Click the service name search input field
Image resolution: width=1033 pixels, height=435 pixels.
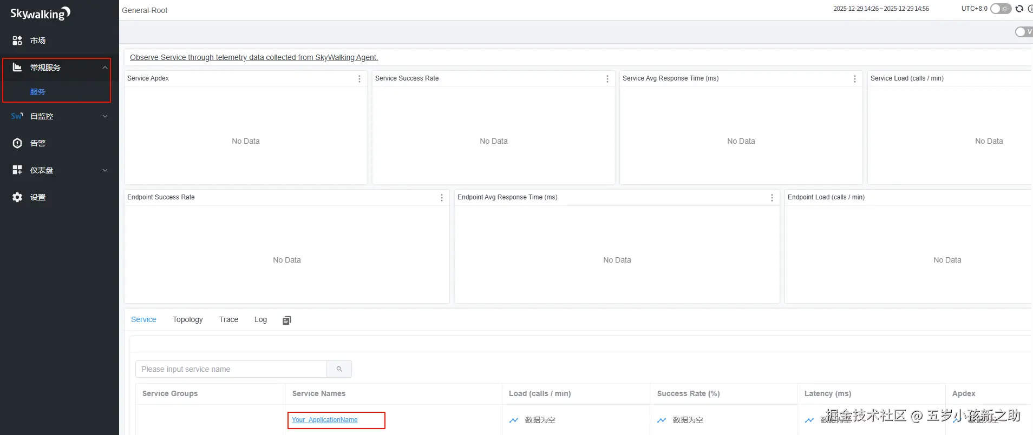click(231, 369)
